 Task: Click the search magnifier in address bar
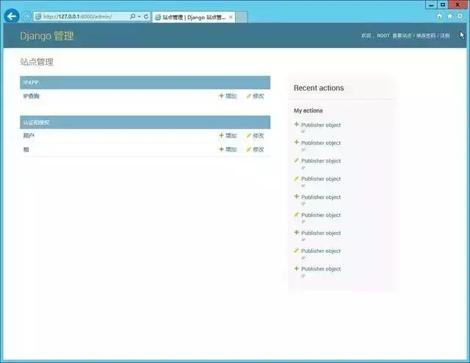(132, 16)
